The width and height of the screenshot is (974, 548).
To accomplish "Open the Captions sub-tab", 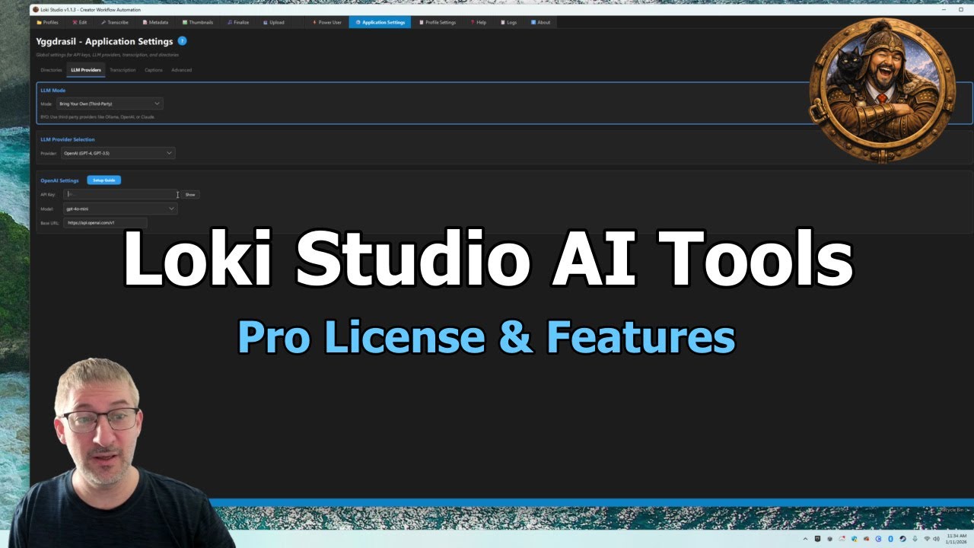I will (154, 70).
